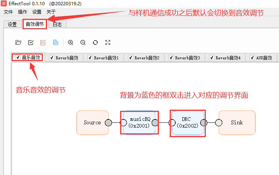Select the DRC (0x2002) node
Screen dimensions: 279x175
tap(188, 122)
